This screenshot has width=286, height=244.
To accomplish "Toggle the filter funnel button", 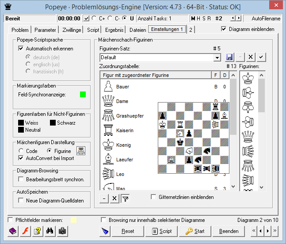I will click(x=125, y=198).
